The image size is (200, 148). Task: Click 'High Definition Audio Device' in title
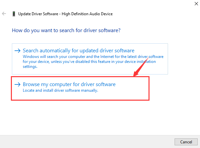[x=87, y=14]
